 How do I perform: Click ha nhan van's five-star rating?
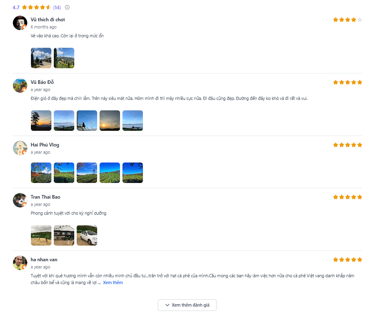pos(347,260)
